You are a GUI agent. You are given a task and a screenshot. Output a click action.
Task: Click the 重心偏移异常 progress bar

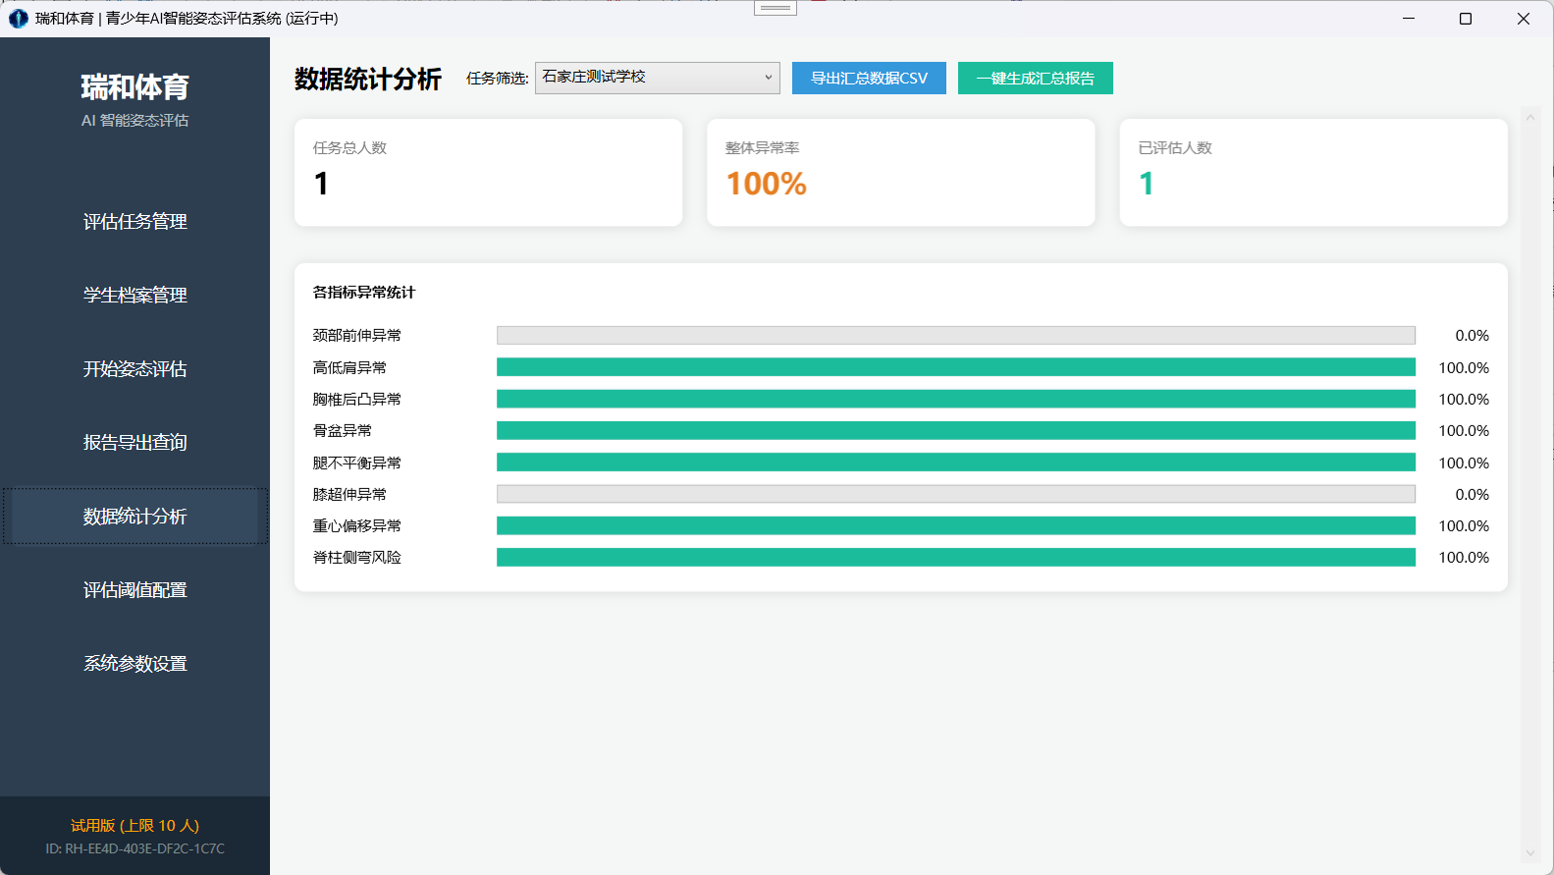(956, 525)
